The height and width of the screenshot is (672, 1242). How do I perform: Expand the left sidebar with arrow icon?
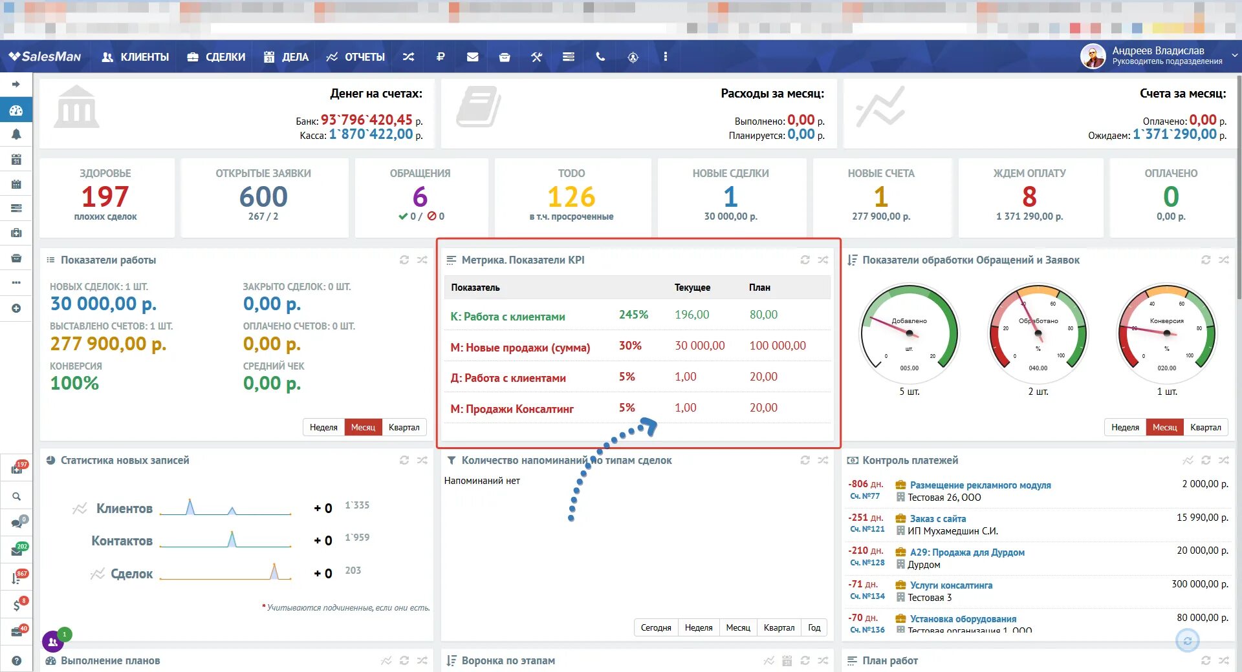[x=16, y=84]
